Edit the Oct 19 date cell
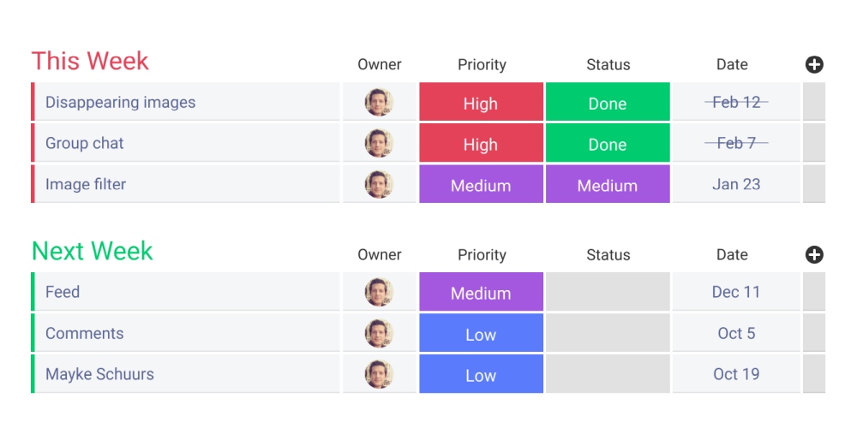Screen dimensions: 857x428 pos(736,374)
